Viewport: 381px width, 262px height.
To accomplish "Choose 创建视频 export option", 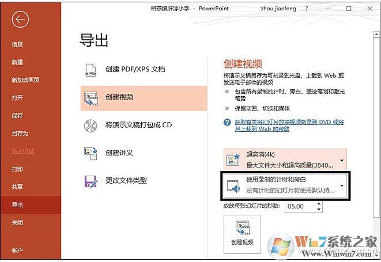I will point(144,98).
